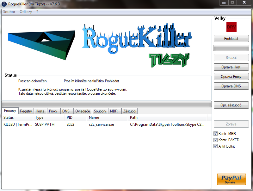This screenshot has width=253, height=191.
Task: Open the Odkazy menu
Action: pyautogui.click(x=26, y=12)
